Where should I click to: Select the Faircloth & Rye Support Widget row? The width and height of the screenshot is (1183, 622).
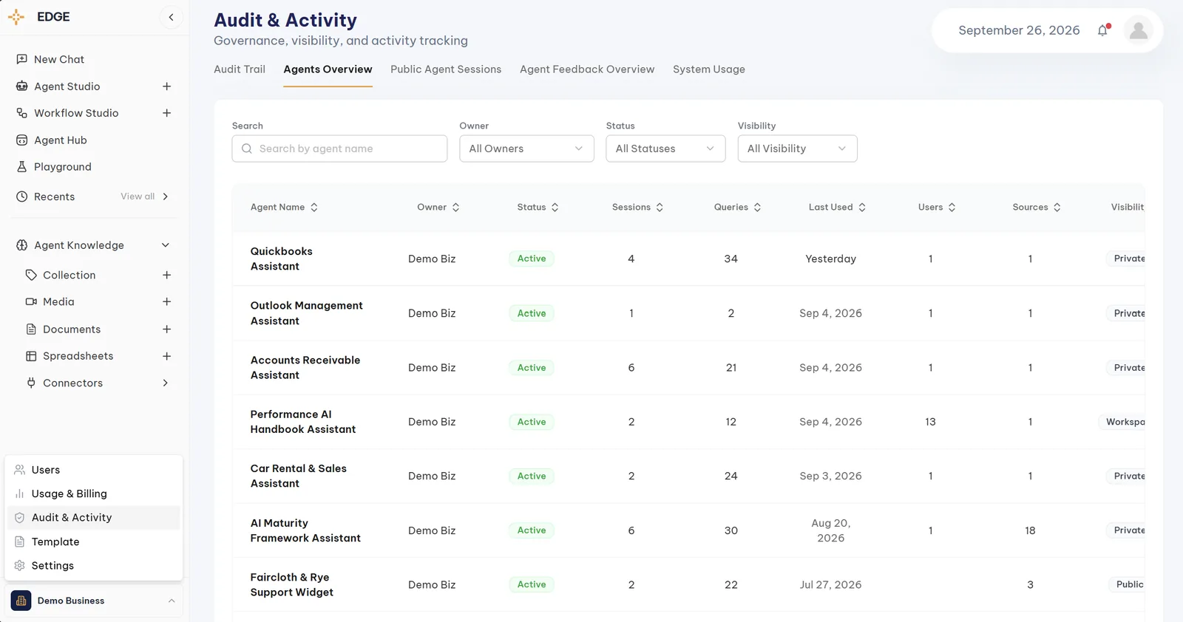point(688,584)
